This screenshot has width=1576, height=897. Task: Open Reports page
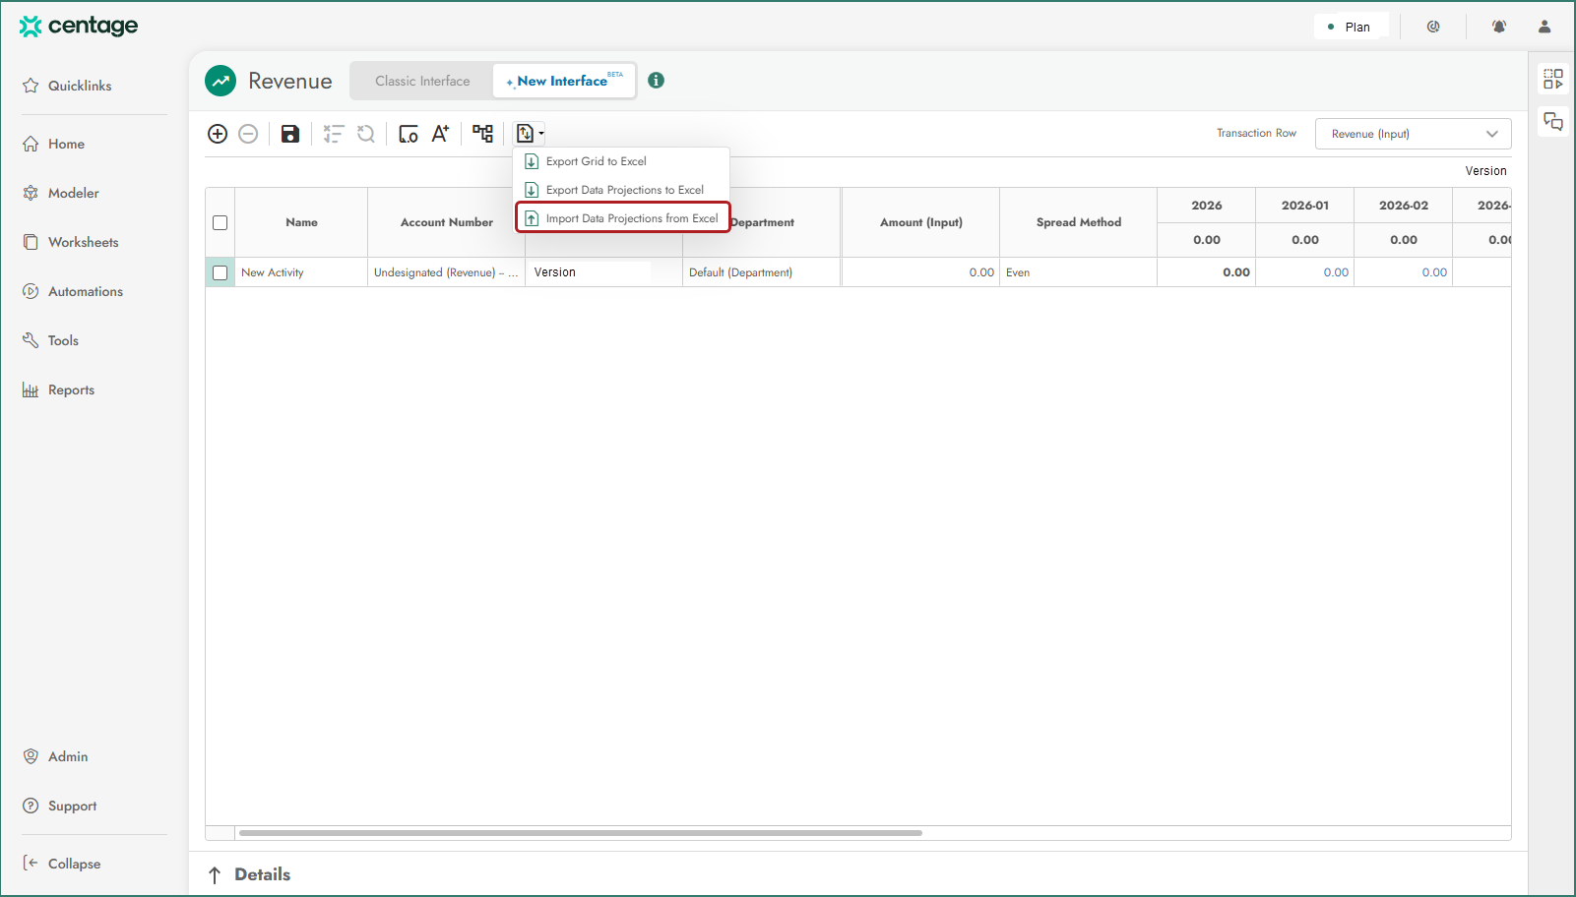point(71,389)
